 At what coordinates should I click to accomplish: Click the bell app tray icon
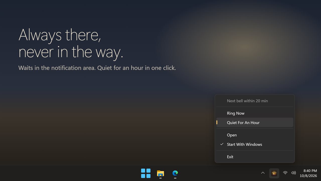[x=274, y=173]
